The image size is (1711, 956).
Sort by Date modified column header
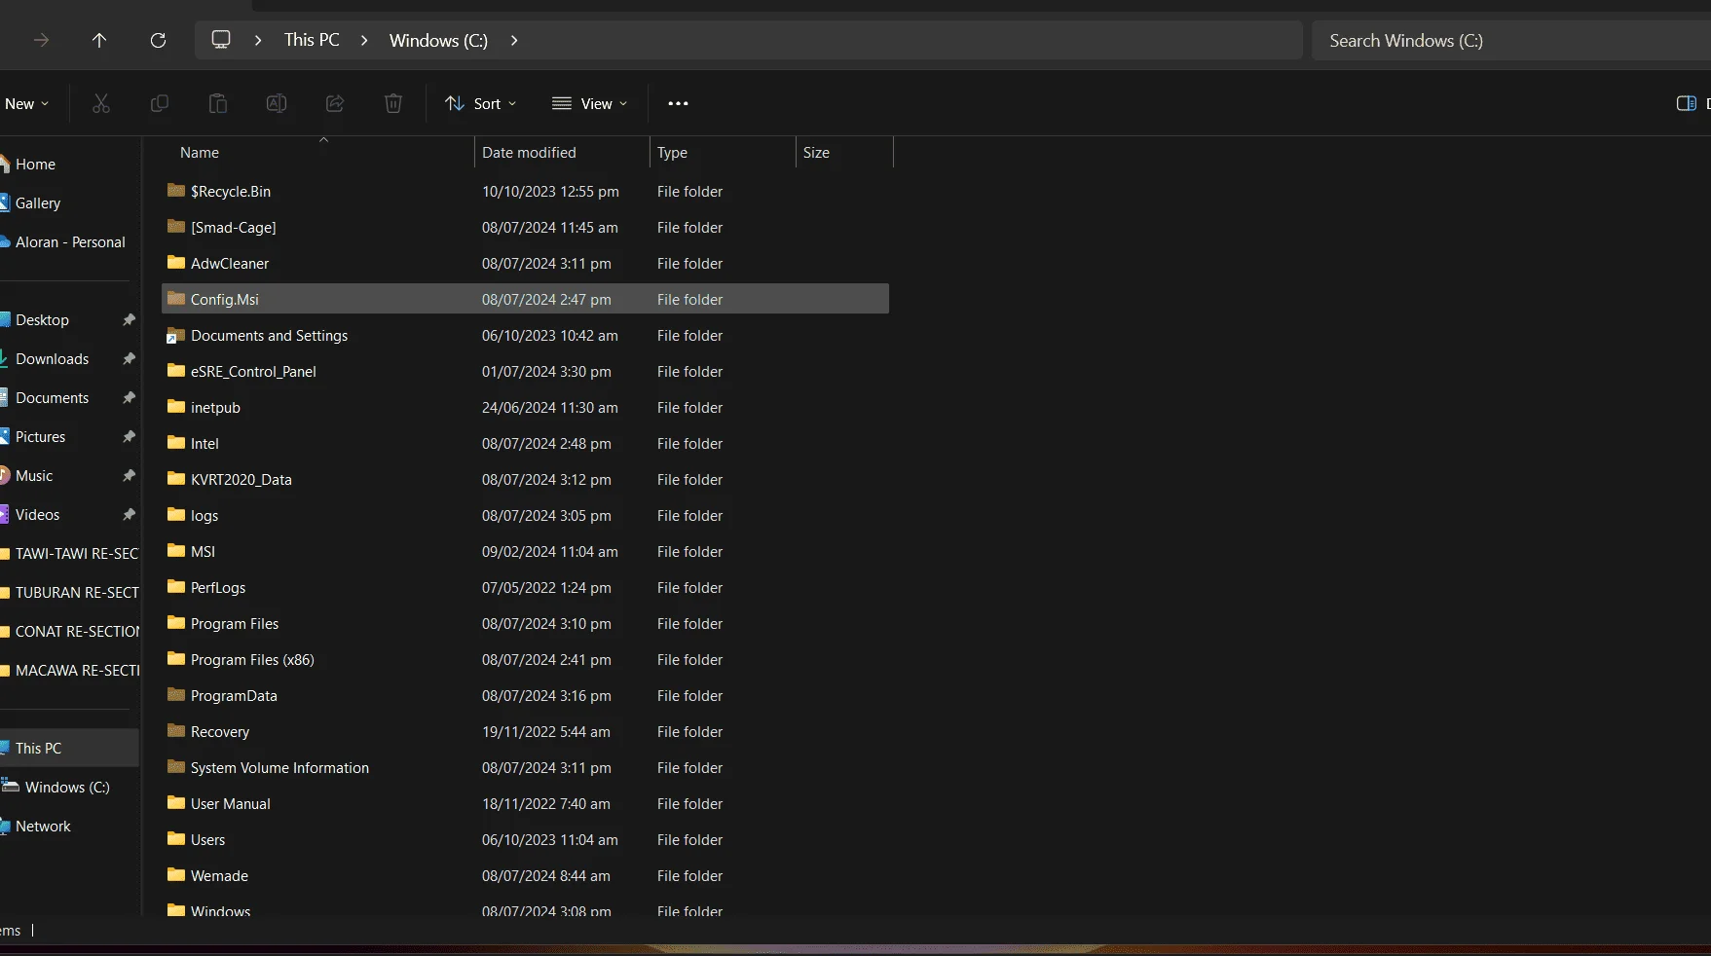(x=529, y=153)
